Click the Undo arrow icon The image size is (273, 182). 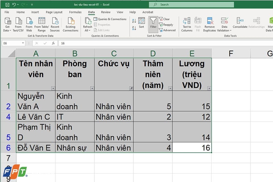[14, 4]
